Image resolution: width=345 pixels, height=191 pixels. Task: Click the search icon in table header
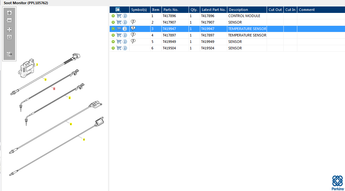click(x=118, y=10)
